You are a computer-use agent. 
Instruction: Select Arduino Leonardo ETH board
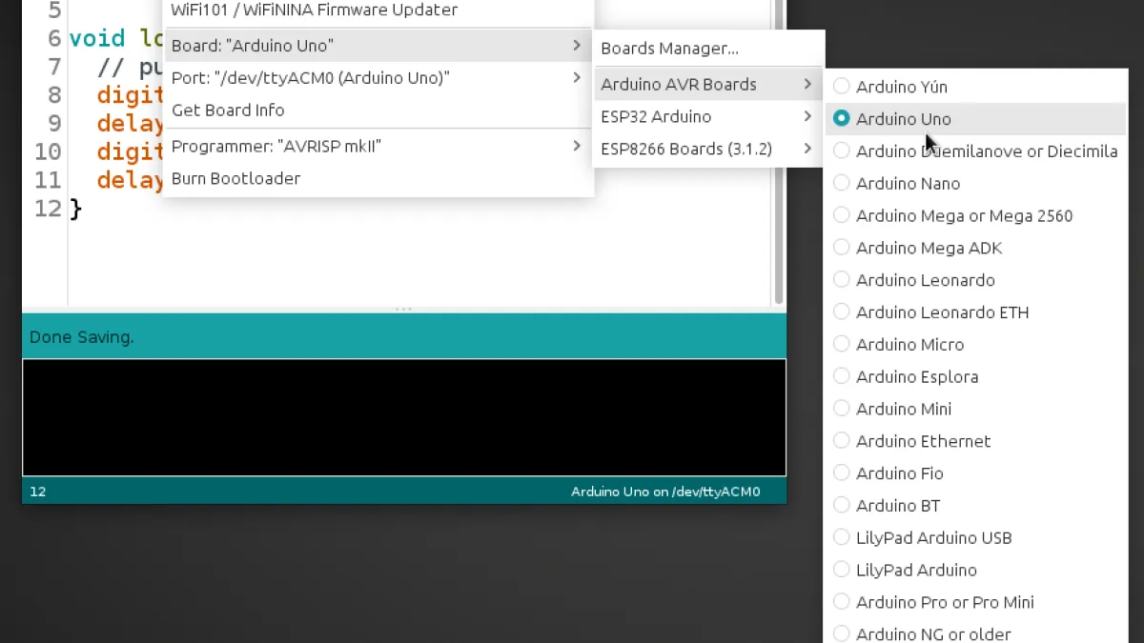pos(974,312)
